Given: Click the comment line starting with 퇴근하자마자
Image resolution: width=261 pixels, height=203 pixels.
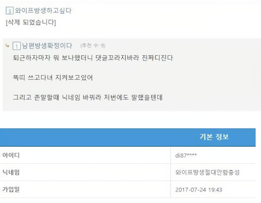Looking at the screenshot, I should pyautogui.click(x=93, y=58).
